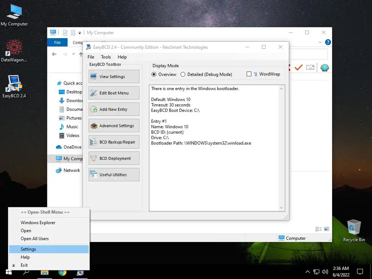Click the EasyBCD title bar app icon
Image resolution: width=372 pixels, height=279 pixels.
(x=89, y=47)
